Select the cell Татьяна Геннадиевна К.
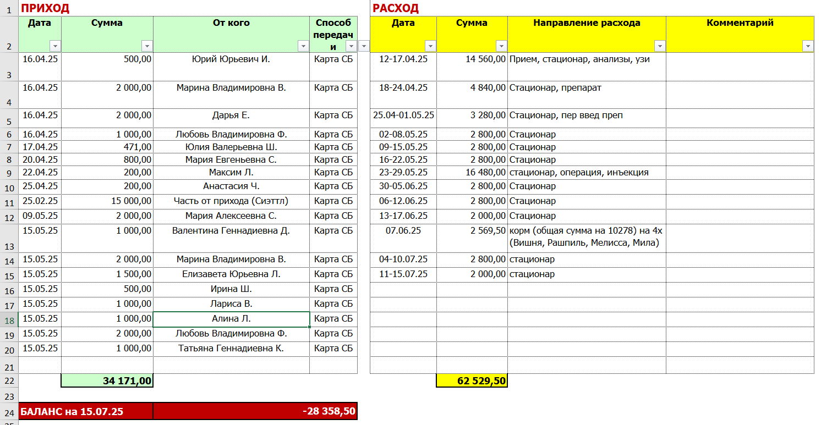 (231, 348)
